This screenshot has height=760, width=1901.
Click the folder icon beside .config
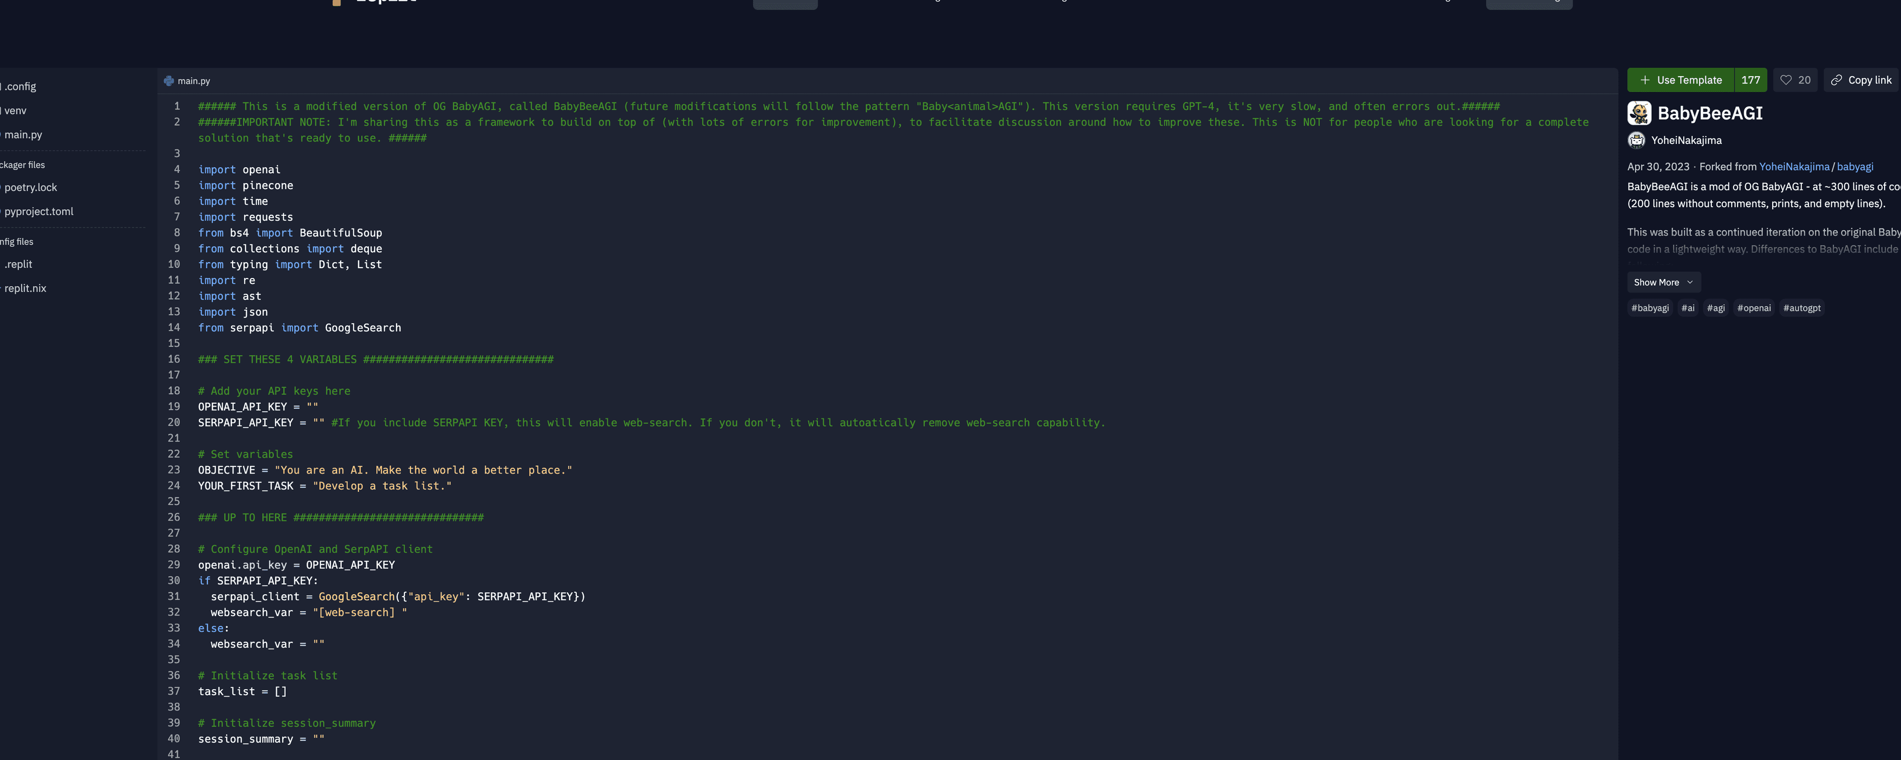point(1,86)
